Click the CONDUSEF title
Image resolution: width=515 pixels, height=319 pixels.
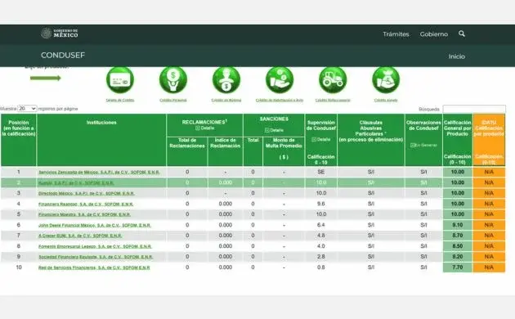(63, 55)
